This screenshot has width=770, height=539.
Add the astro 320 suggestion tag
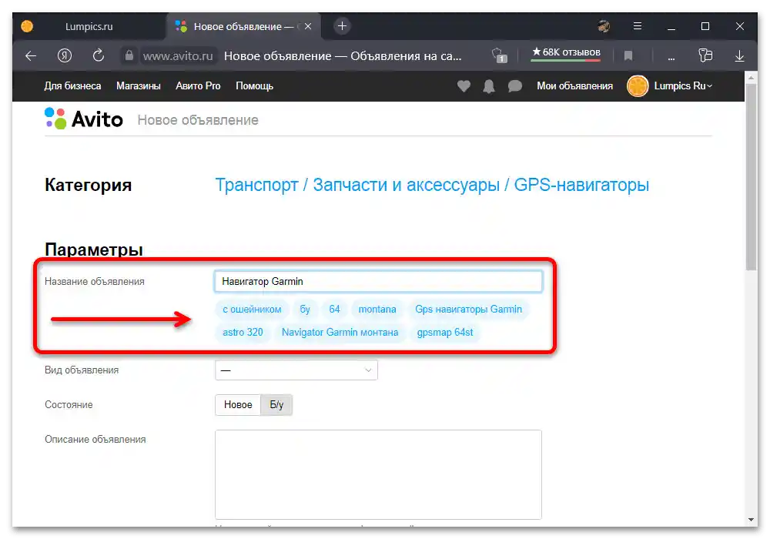(243, 333)
